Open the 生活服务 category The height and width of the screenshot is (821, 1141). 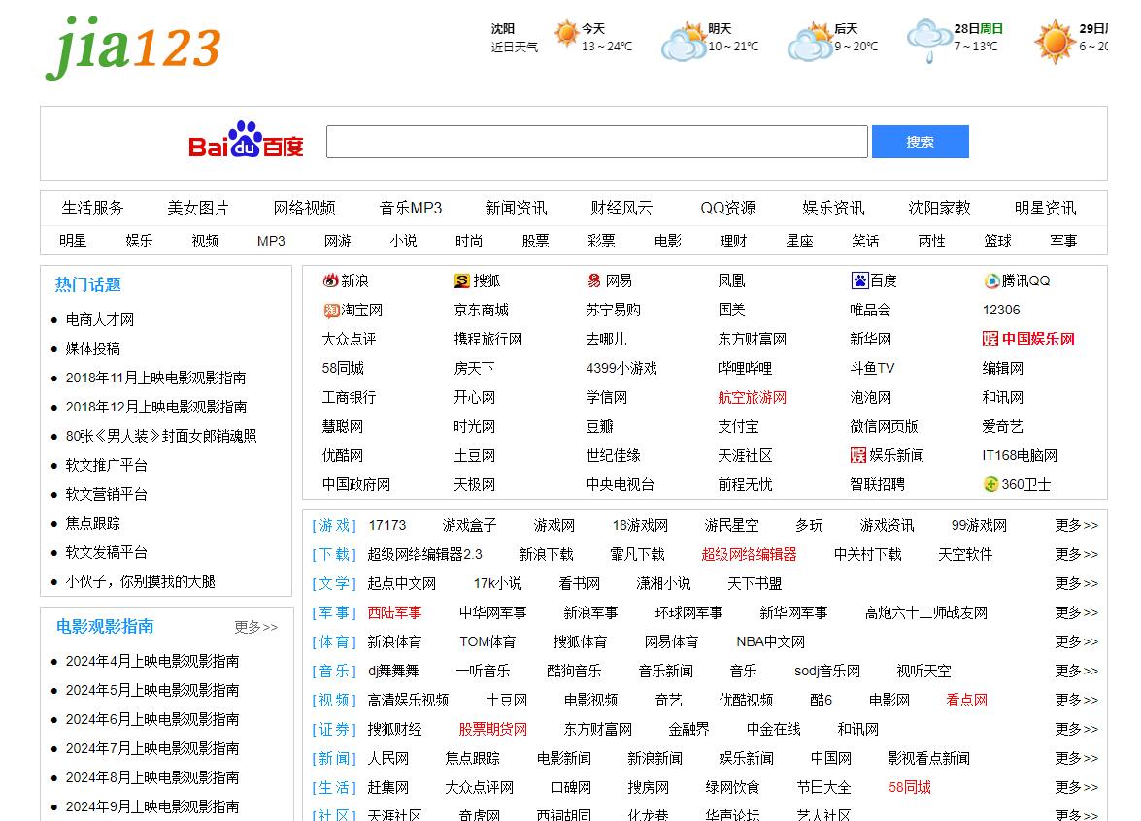coord(92,208)
